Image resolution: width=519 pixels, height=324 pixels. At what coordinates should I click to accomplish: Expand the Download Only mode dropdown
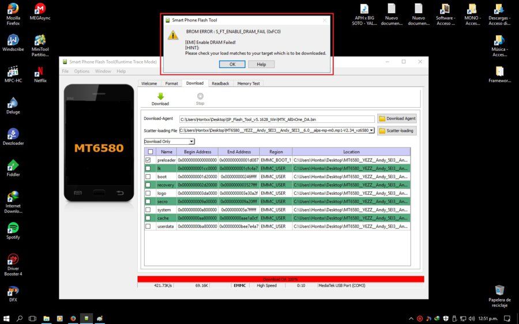coord(191,141)
